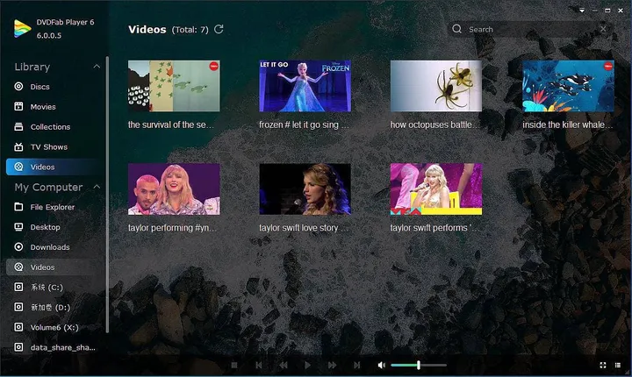Close the DVDFab Player window
632x377 pixels.
click(x=621, y=11)
